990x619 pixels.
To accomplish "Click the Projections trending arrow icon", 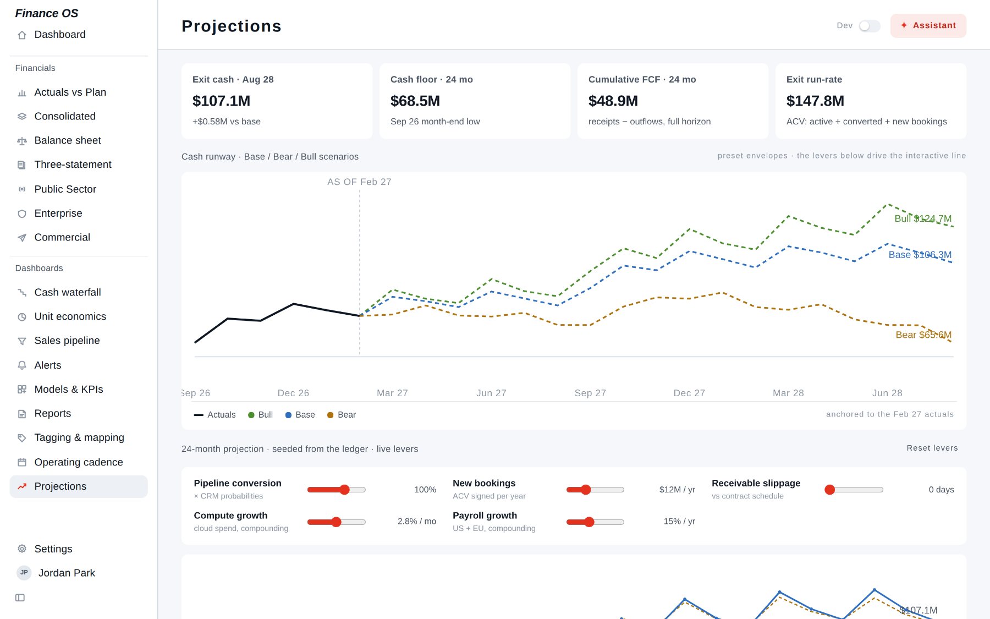I will (22, 486).
